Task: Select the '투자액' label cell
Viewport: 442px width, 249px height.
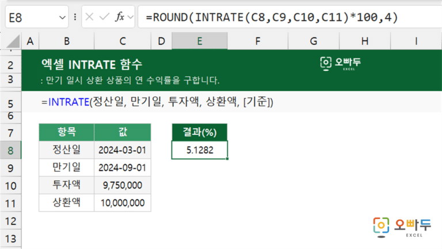Action: pyautogui.click(x=67, y=185)
